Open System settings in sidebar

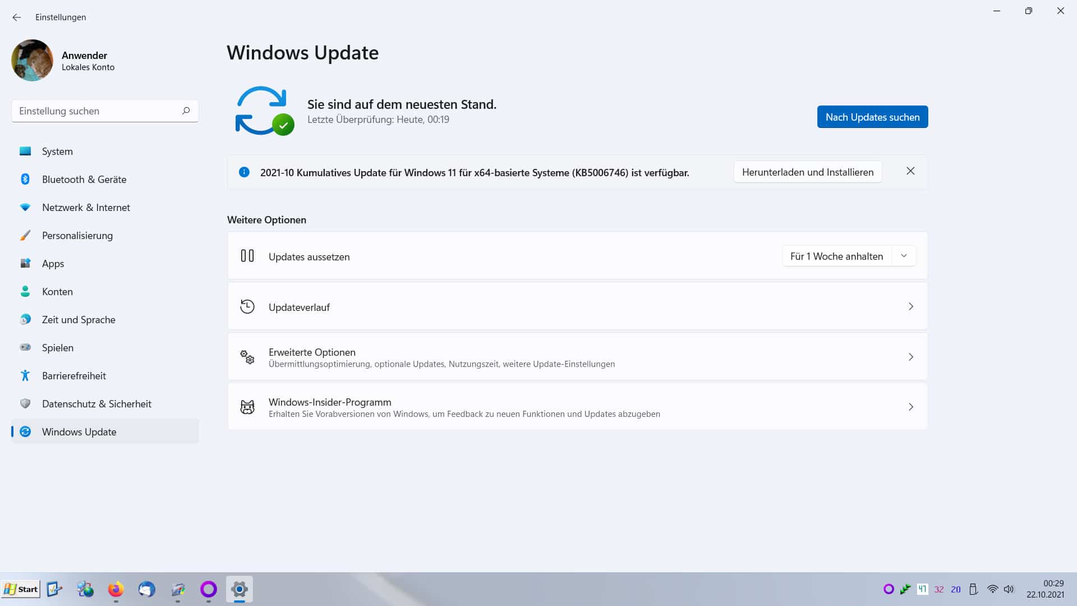[x=105, y=151]
